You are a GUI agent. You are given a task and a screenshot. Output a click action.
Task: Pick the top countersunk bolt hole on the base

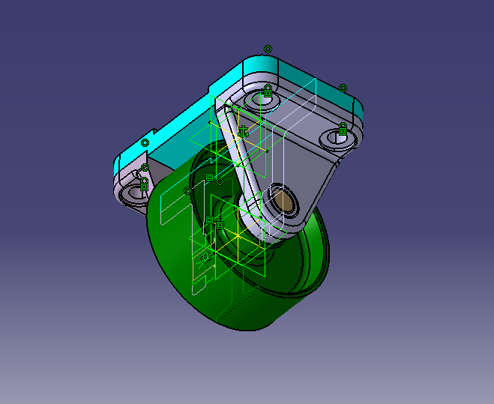click(x=261, y=100)
